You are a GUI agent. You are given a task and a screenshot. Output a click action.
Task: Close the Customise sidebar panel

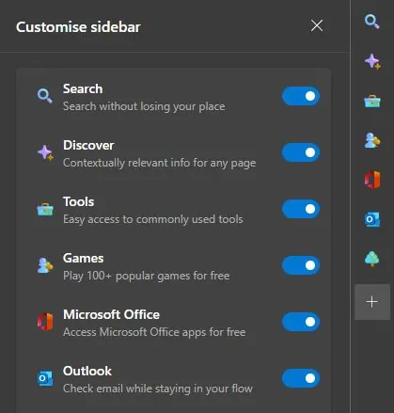(317, 25)
